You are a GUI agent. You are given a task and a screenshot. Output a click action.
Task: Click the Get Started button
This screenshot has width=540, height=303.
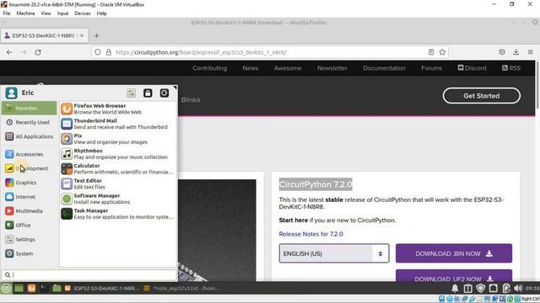tap(482, 96)
